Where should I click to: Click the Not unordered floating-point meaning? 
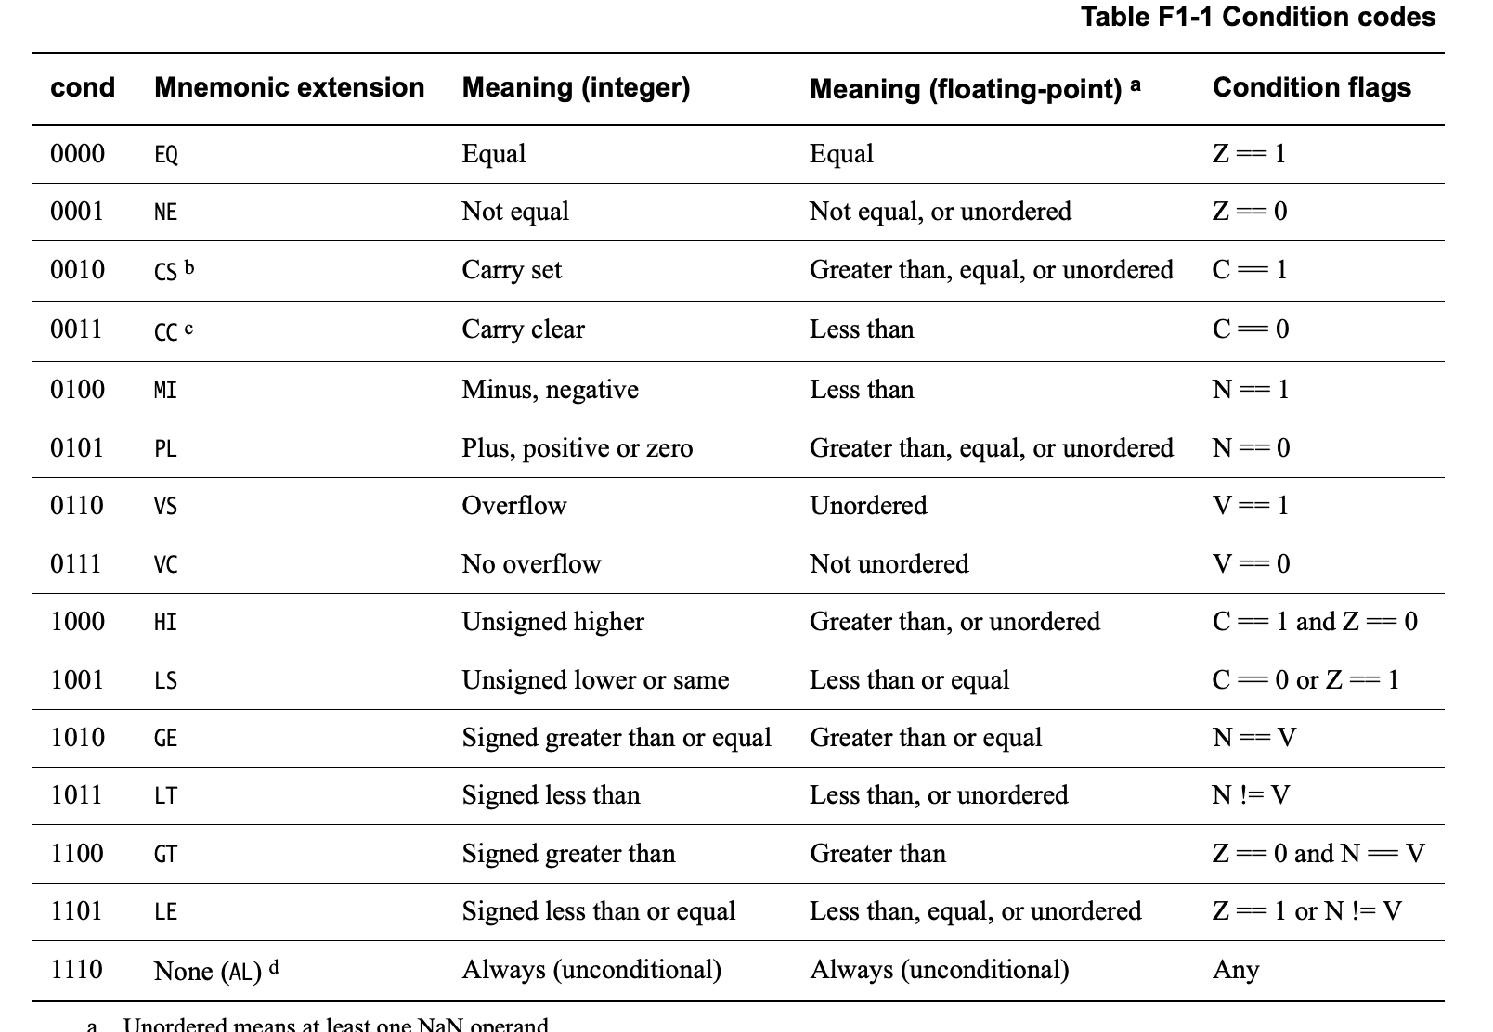tap(889, 564)
